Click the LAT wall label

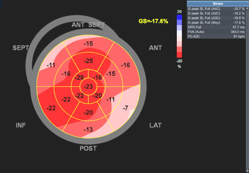coord(155,125)
